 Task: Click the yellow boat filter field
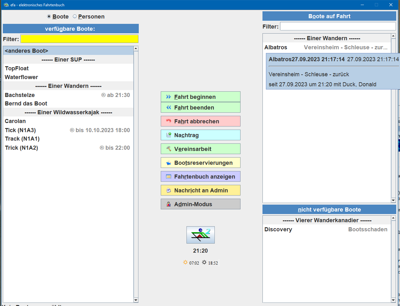point(79,39)
